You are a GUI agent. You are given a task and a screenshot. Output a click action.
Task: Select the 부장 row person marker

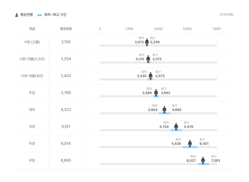point(203,160)
